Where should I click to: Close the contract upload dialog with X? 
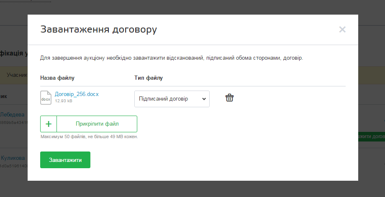point(342,29)
